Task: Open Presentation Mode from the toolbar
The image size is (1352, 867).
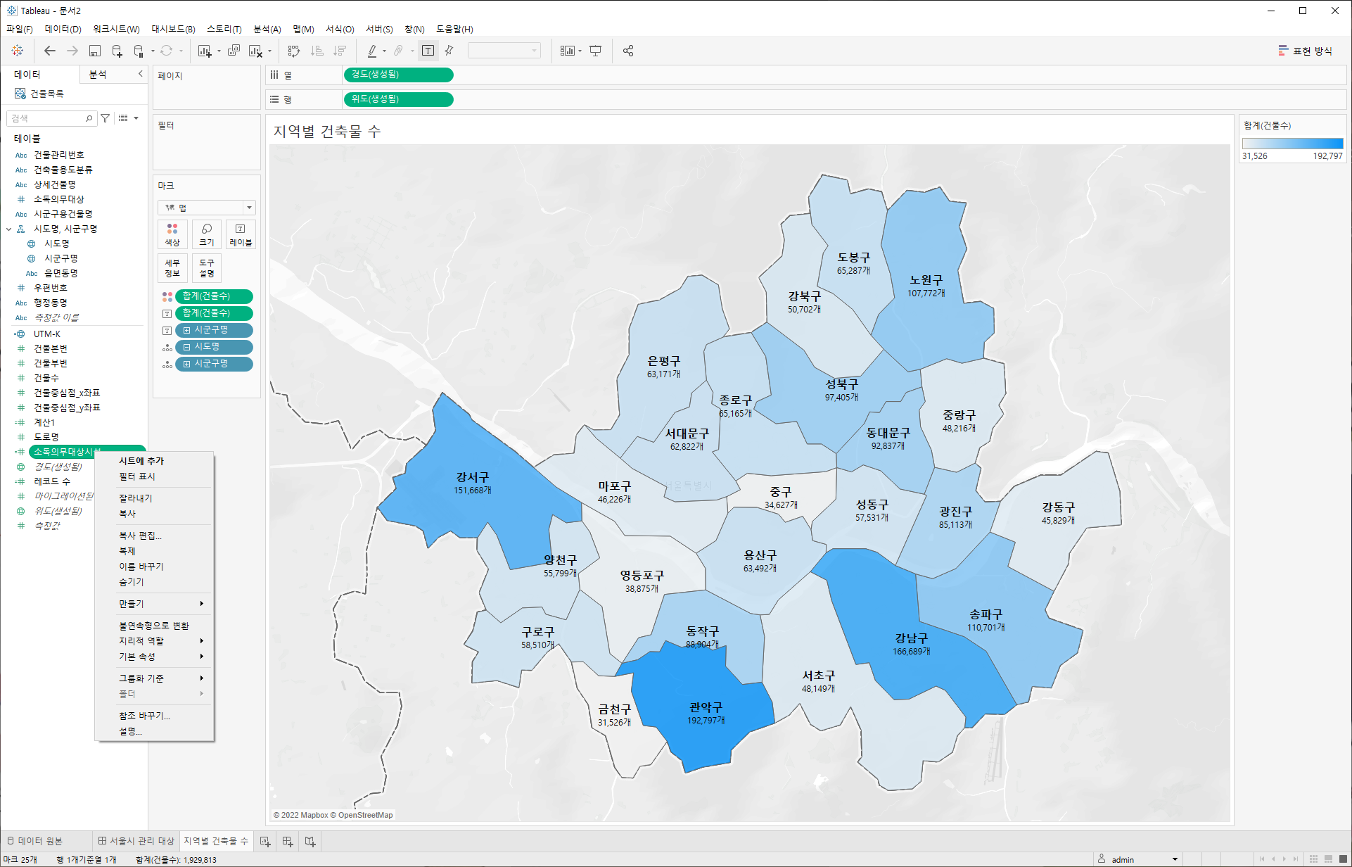Action: tap(595, 51)
